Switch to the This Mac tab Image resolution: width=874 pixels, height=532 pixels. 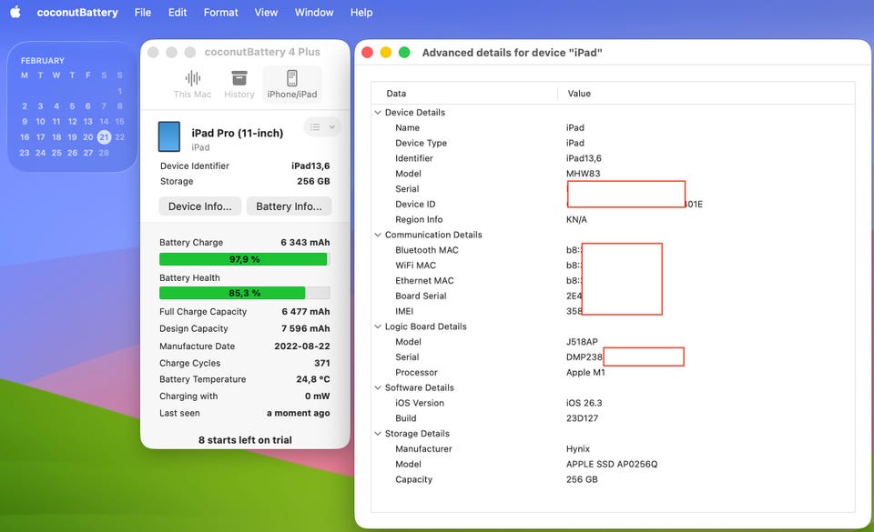click(x=192, y=85)
